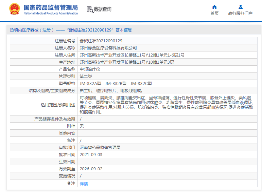Select management class 第二类
This screenshot has height=192, width=262.
coord(86,77)
